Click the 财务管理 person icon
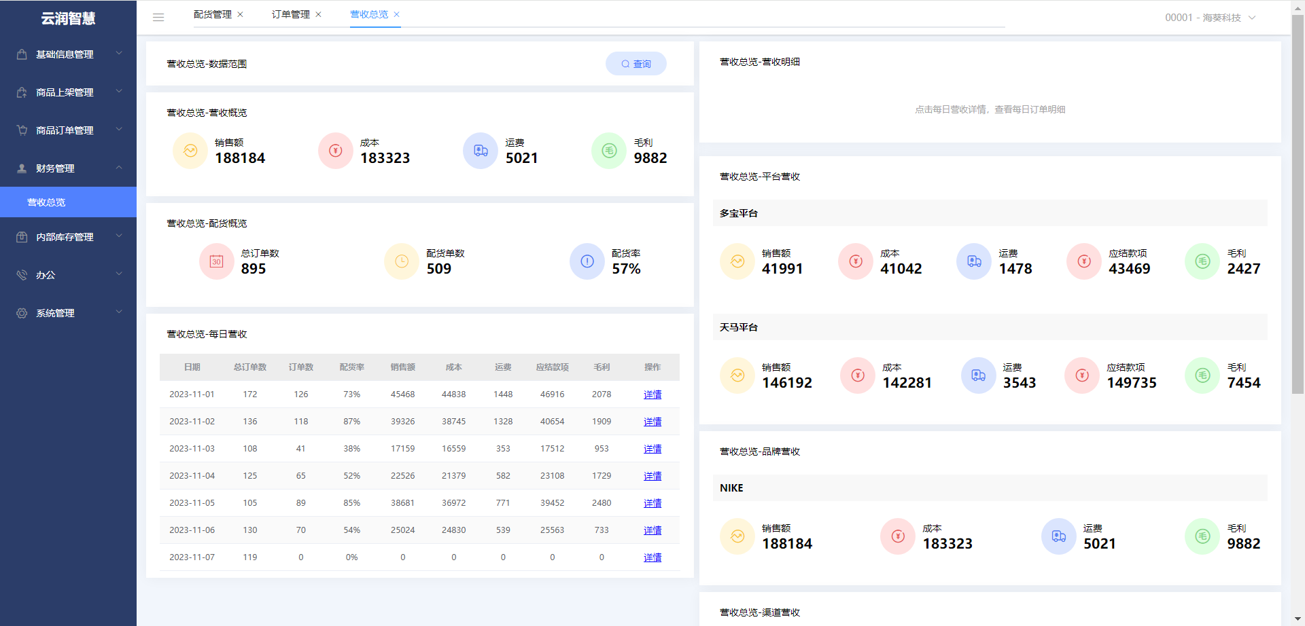The image size is (1305, 626). pyautogui.click(x=22, y=168)
